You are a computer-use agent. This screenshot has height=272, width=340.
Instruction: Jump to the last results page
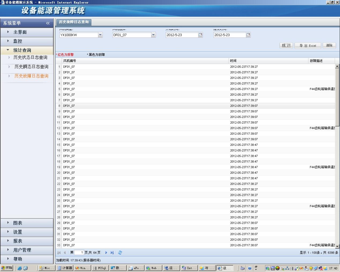point(112,252)
